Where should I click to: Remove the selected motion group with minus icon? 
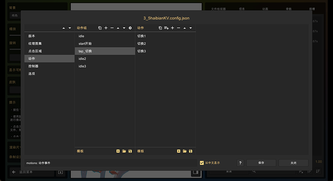(112, 28)
